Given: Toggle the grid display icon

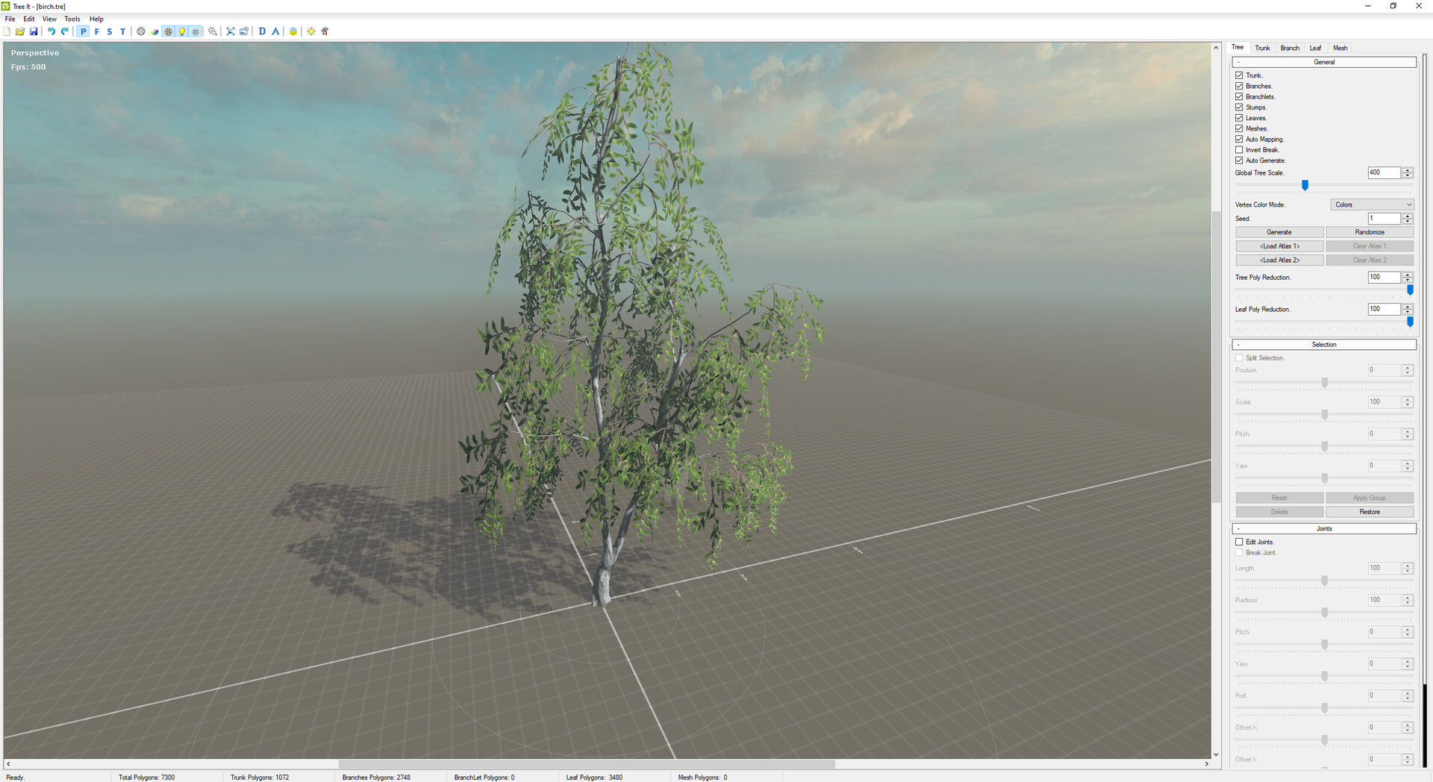Looking at the screenshot, I should coord(196,31).
